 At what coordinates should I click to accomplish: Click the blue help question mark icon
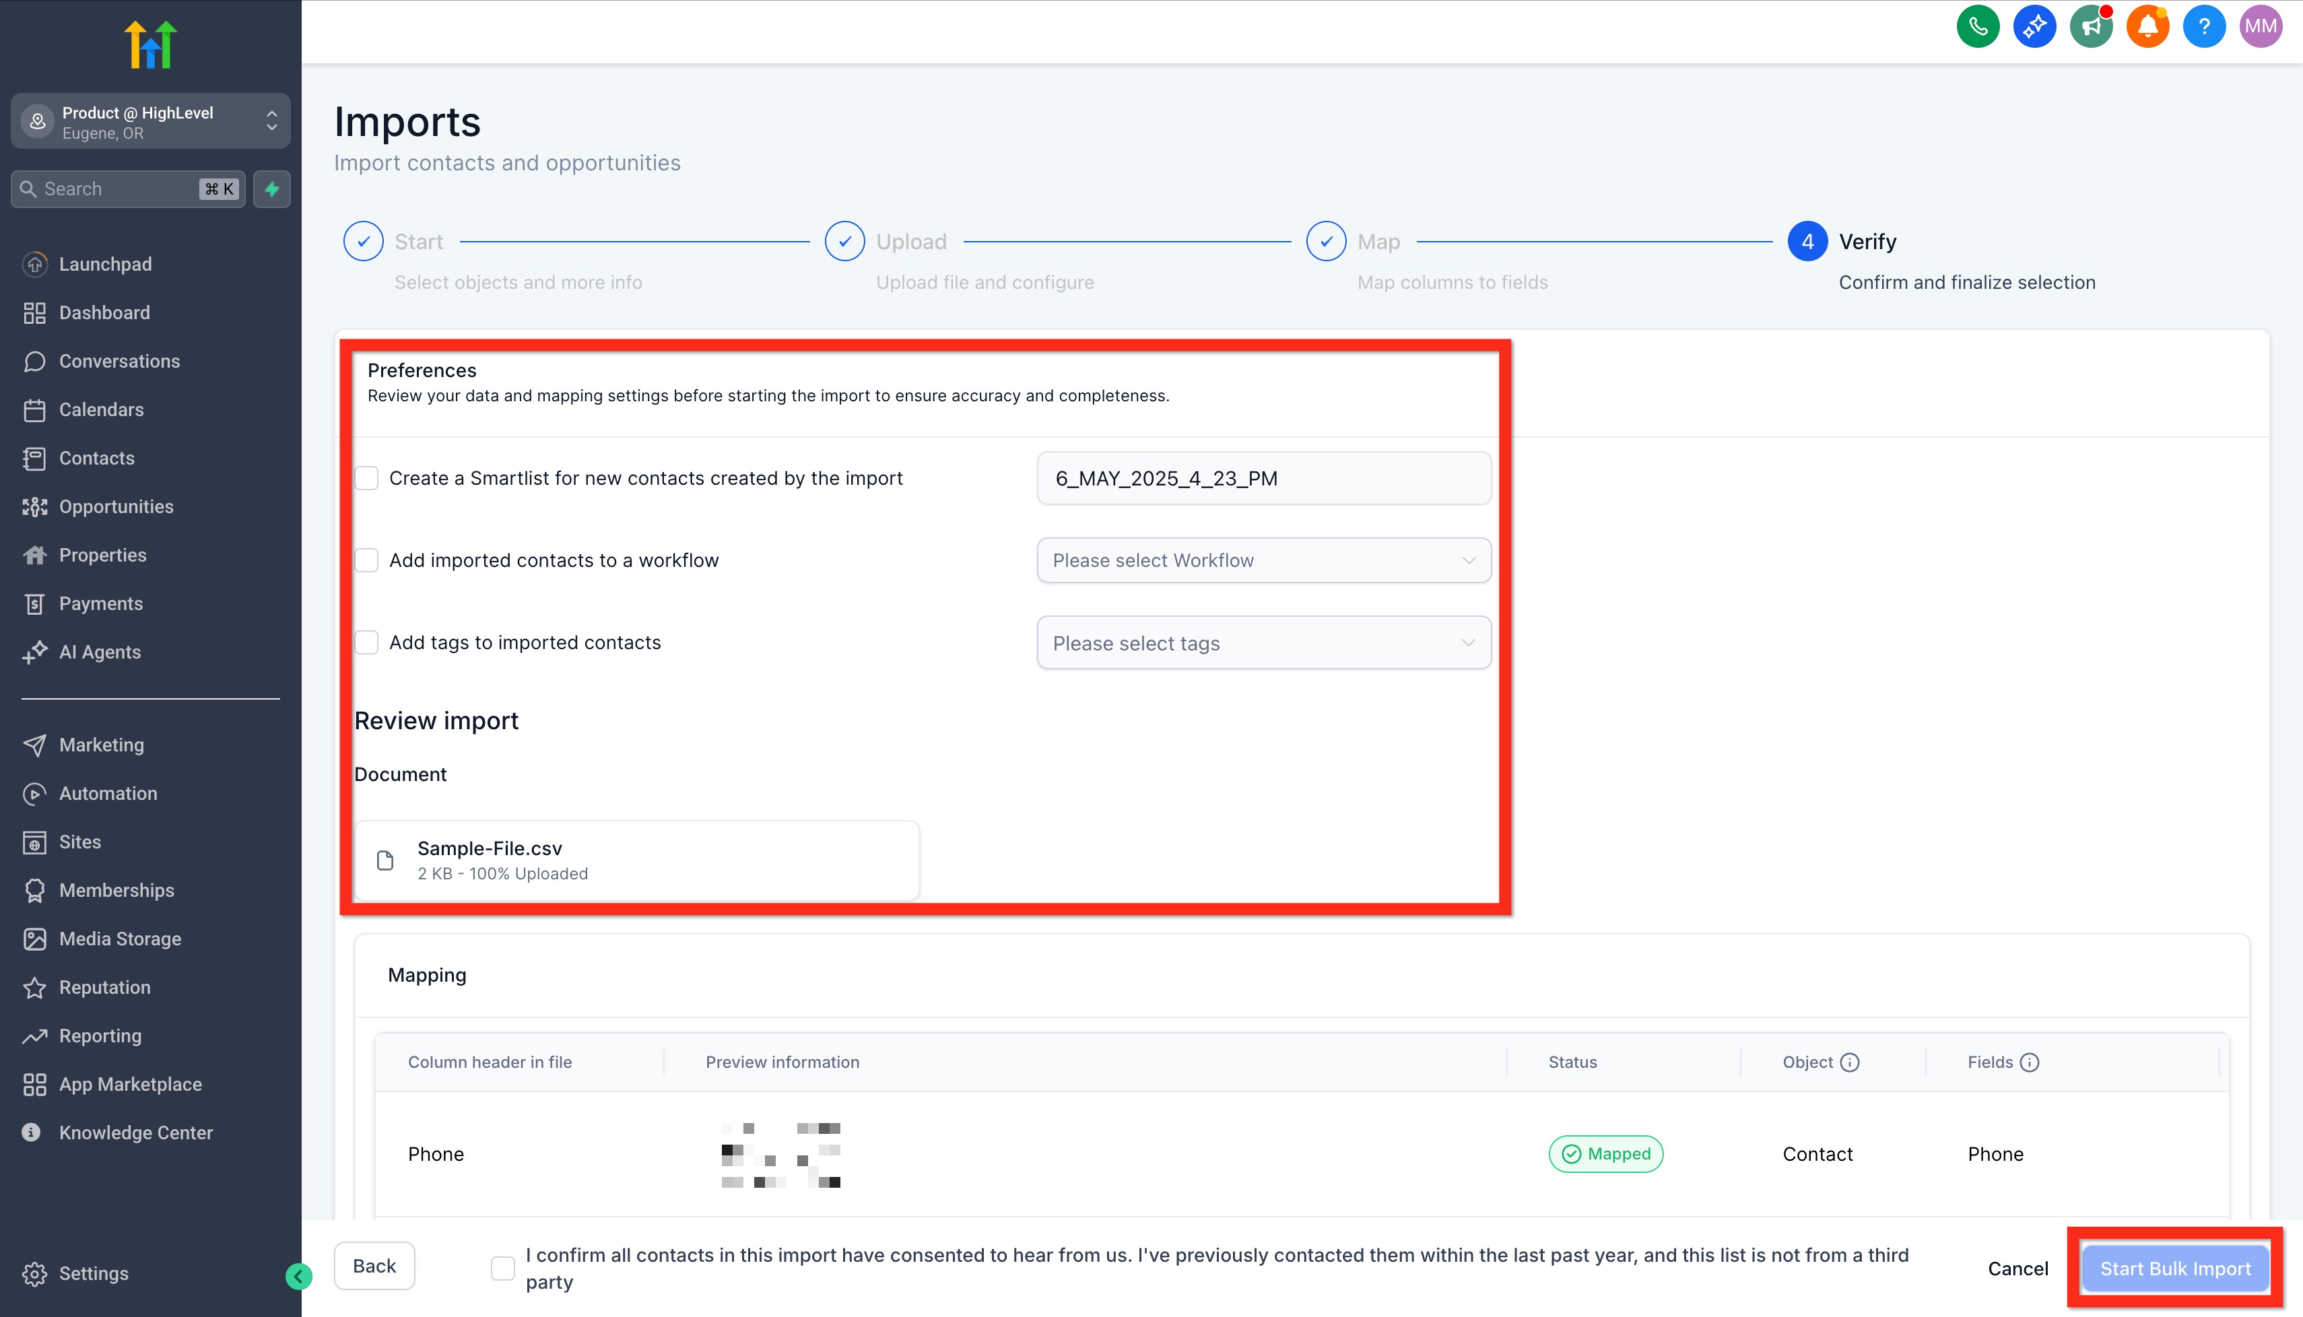point(2203,26)
